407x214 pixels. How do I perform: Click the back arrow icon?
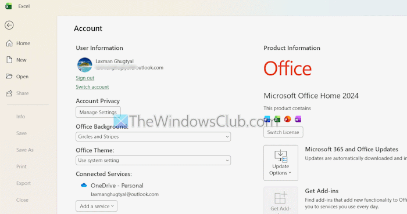coord(9,25)
